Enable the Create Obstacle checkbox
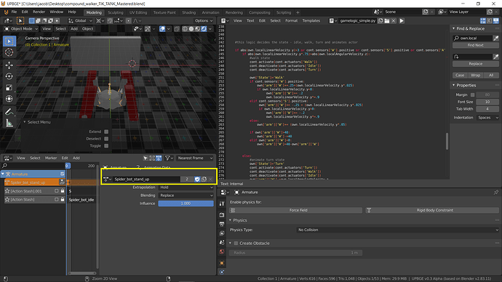This screenshot has height=282, width=502. (236, 243)
